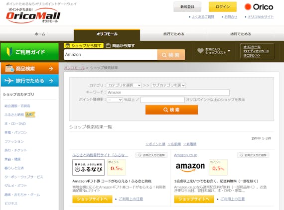Open ご利用上の注意 for ふるなび
The width and height of the screenshot is (284, 210).
(131, 199)
